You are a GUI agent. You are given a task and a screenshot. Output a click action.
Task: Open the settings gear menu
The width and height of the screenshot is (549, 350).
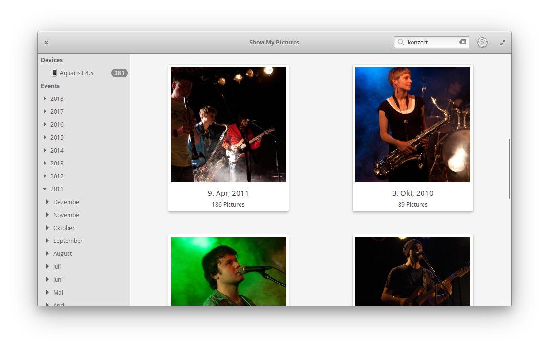click(482, 42)
